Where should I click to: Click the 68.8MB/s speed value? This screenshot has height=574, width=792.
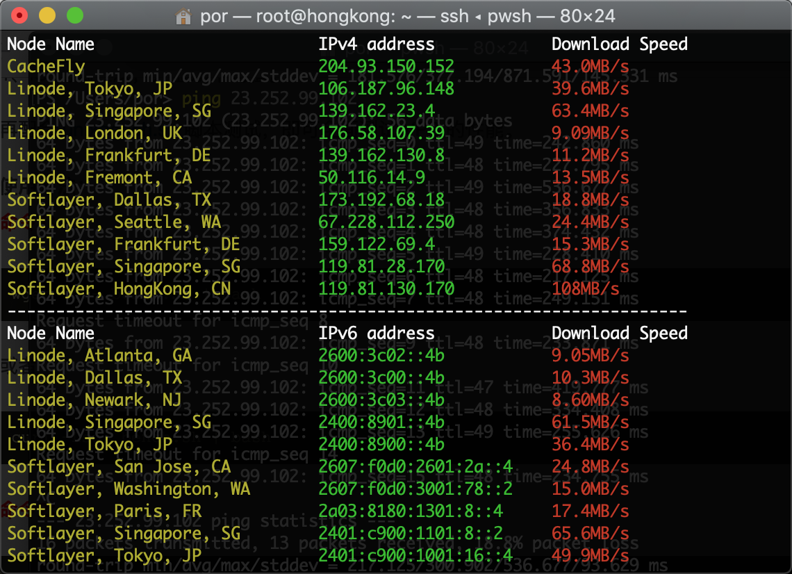point(590,266)
